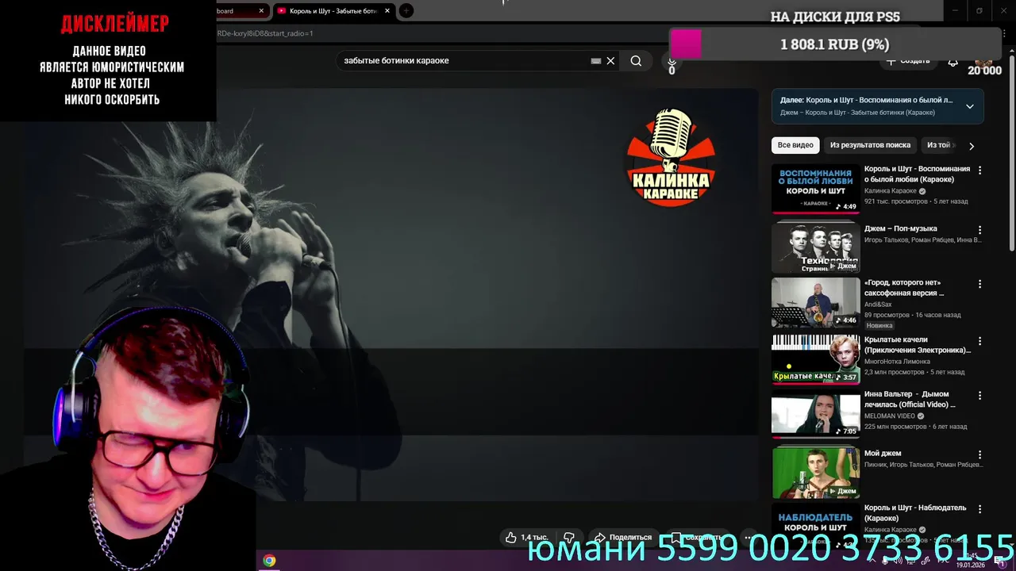Close the 'board' browser tab
The image size is (1016, 571).
261,11
